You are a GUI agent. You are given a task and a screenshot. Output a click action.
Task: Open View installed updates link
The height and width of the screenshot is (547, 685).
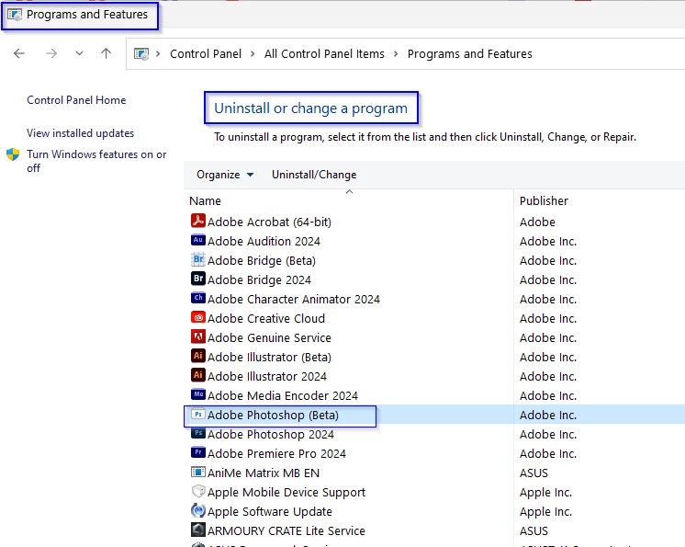click(81, 133)
